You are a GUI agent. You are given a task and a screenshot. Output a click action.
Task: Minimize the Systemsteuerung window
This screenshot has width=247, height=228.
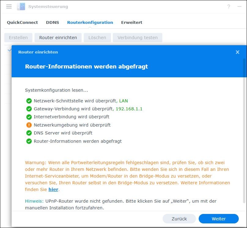(239, 6)
